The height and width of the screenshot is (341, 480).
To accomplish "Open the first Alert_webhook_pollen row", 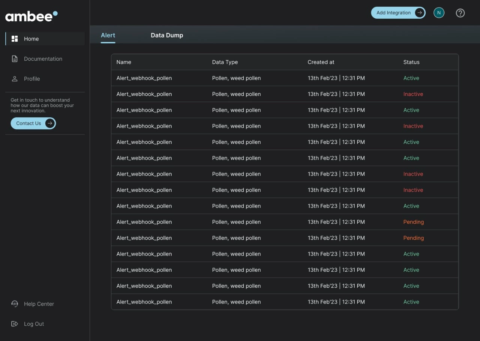I will 144,78.
